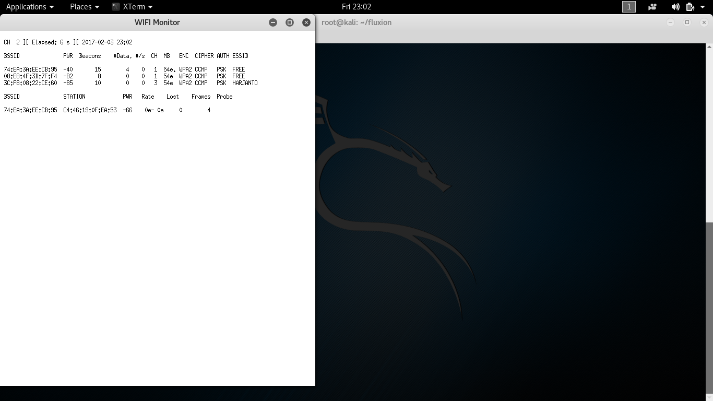This screenshot has height=401, width=713.
Task: Close the WIFI Monitor window
Action: 306,22
